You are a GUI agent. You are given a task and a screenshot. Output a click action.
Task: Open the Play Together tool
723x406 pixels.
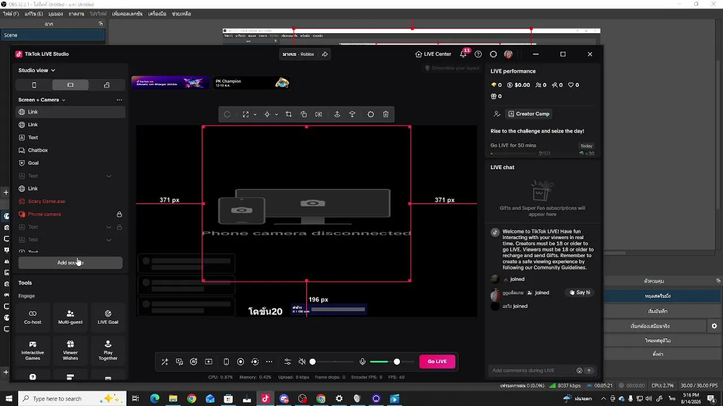[108, 350]
